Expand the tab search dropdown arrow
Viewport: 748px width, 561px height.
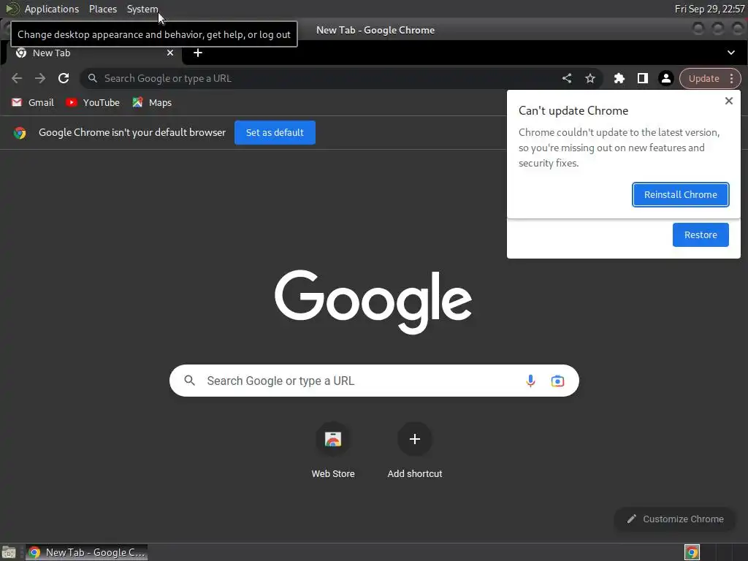tap(730, 53)
